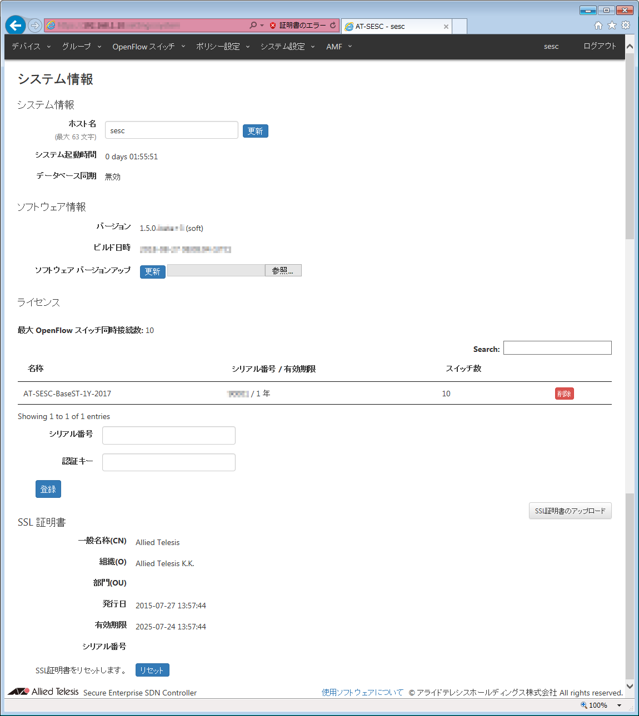This screenshot has width=639, height=716.
Task: Click uptime value 0 days 01:55:51
Action: tap(132, 157)
